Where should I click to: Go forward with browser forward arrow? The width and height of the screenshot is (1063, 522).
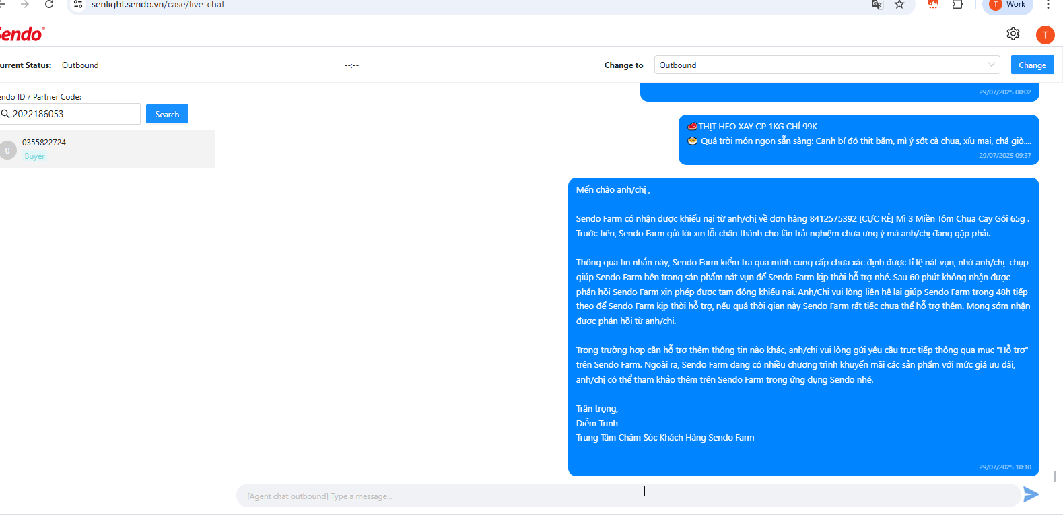coord(25,5)
